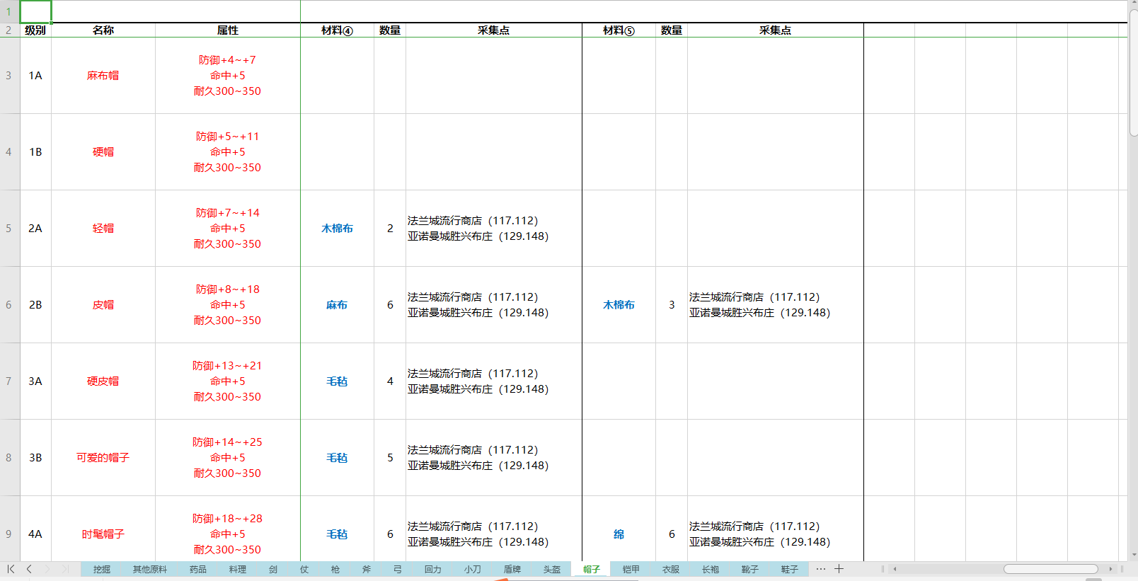Switch to the 铠甲 sheet tab

tap(631, 569)
